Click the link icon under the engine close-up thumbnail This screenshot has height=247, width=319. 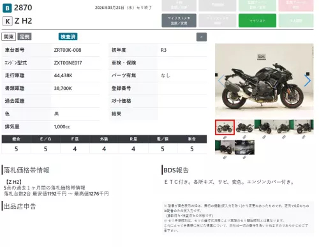click(244, 158)
